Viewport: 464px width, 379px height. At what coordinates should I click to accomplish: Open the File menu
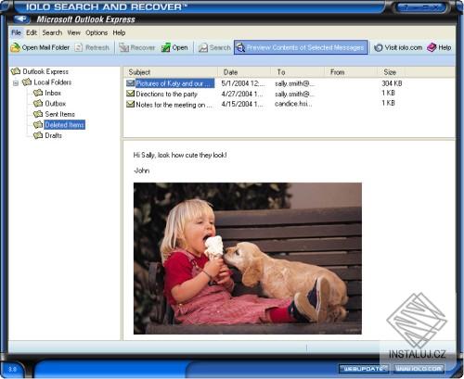(x=16, y=32)
